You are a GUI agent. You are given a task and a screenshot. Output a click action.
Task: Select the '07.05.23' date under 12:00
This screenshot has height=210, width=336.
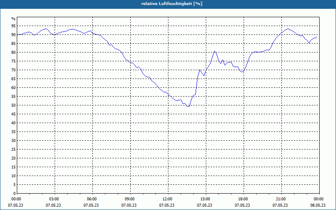point(167,205)
